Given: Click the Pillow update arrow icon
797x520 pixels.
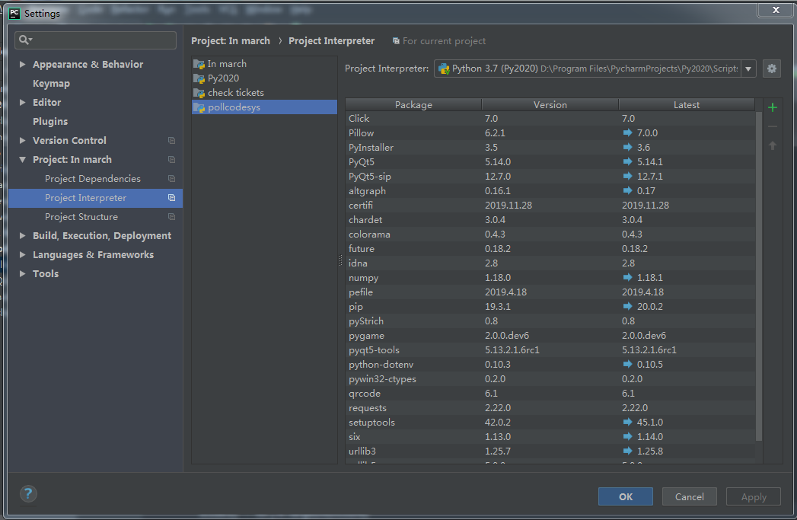Looking at the screenshot, I should [627, 132].
